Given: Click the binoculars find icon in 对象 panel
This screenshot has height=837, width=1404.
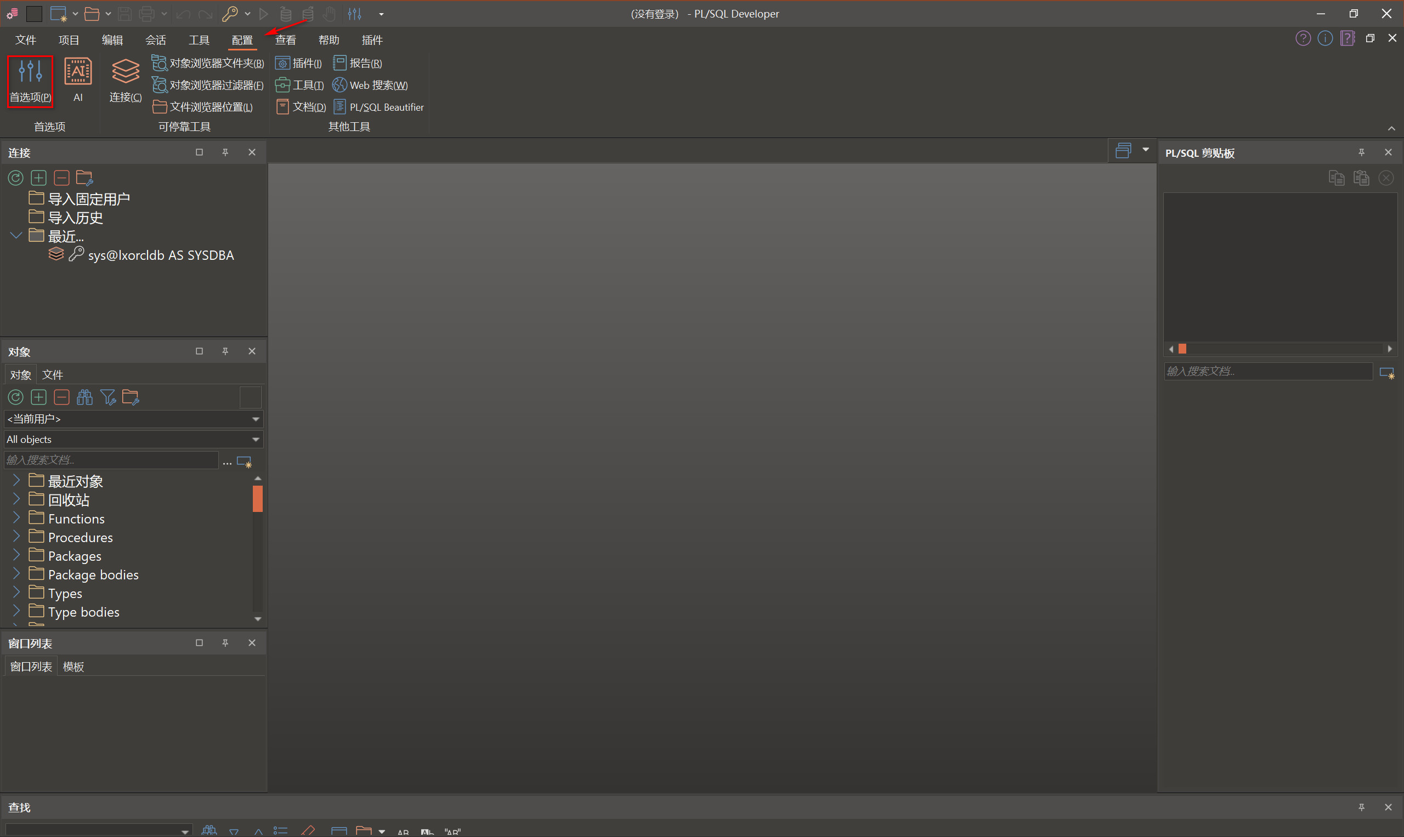Looking at the screenshot, I should click(x=84, y=397).
